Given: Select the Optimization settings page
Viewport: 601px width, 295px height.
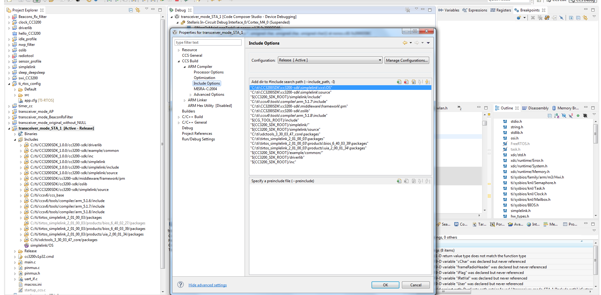Looking at the screenshot, I should point(204,78).
